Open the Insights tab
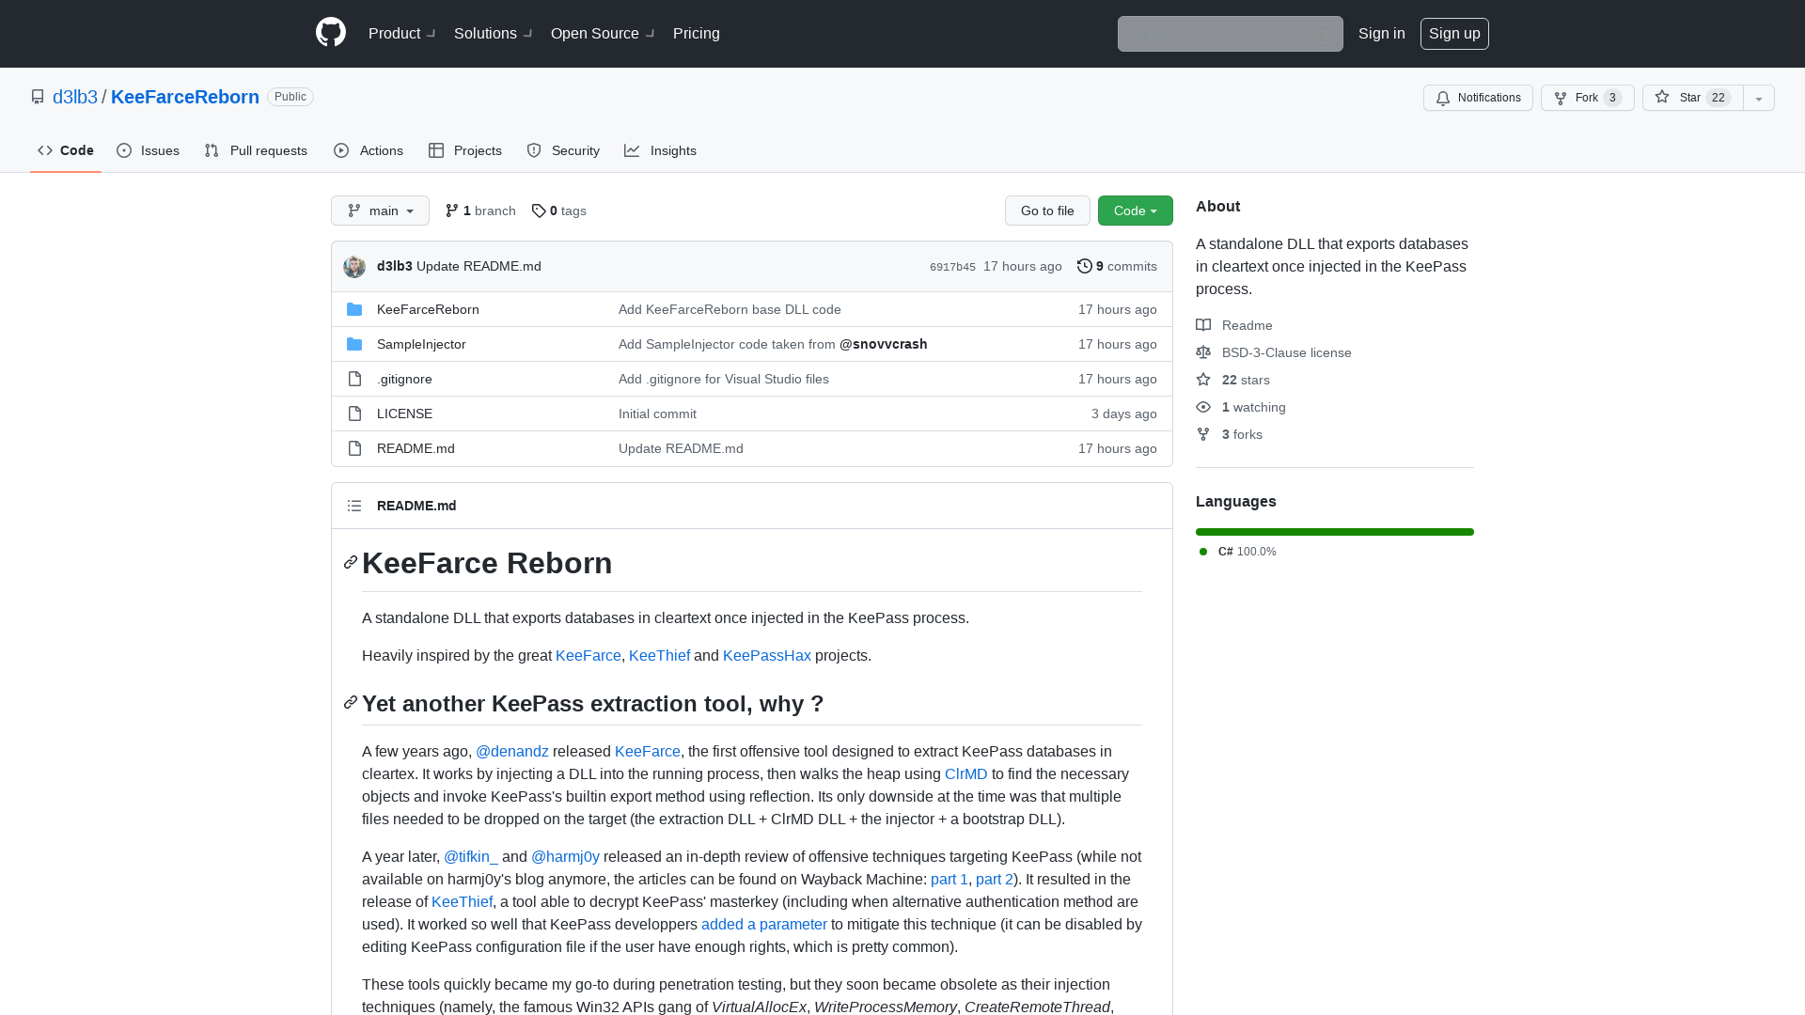1805x1015 pixels. [661, 150]
